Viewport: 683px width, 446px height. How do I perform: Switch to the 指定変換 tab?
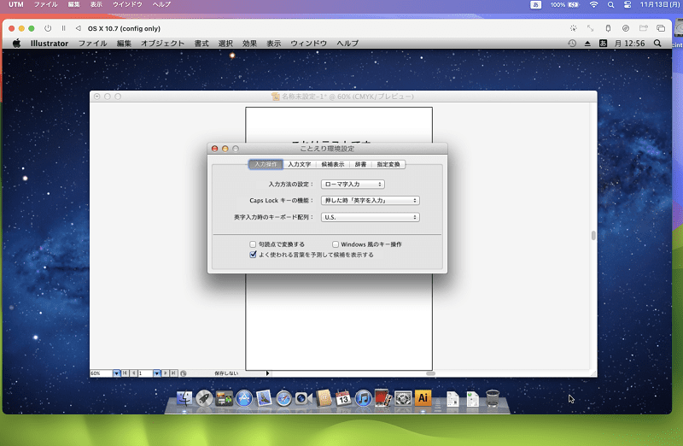coord(388,164)
